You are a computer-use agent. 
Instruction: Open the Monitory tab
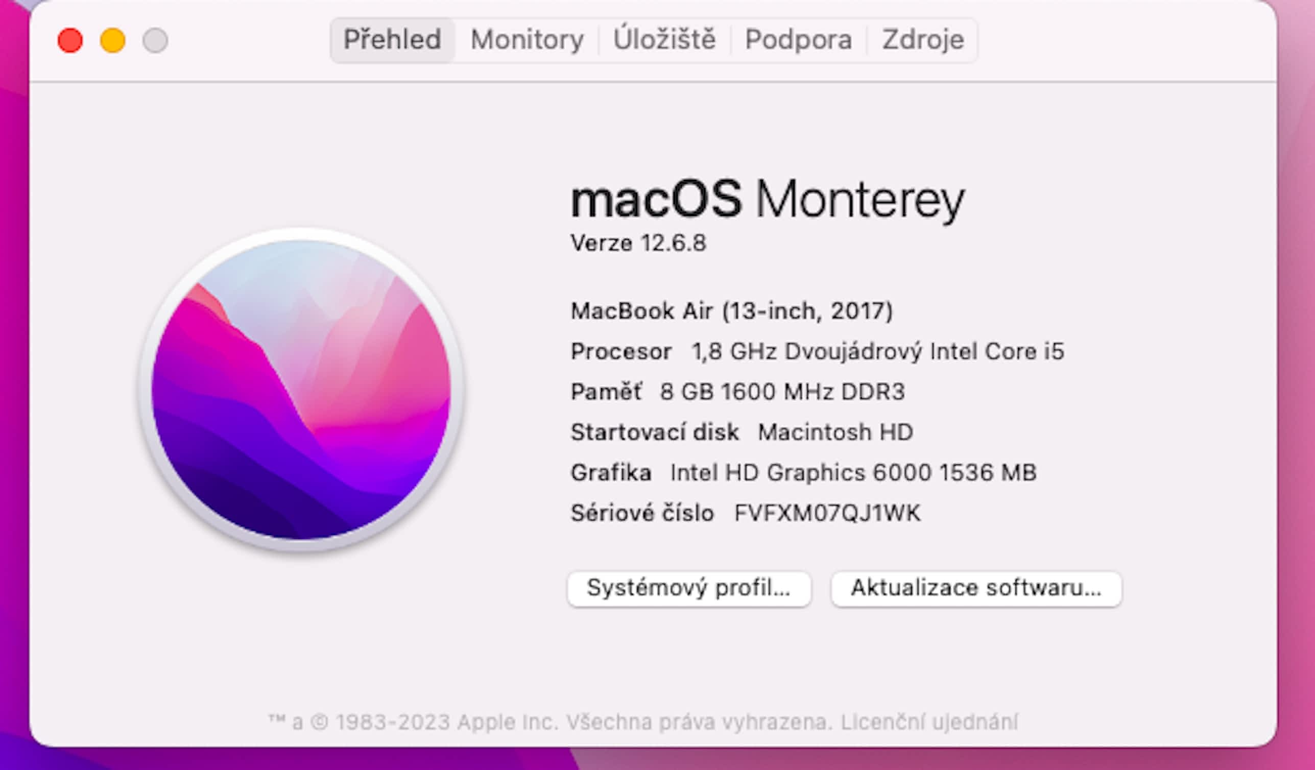(x=527, y=40)
